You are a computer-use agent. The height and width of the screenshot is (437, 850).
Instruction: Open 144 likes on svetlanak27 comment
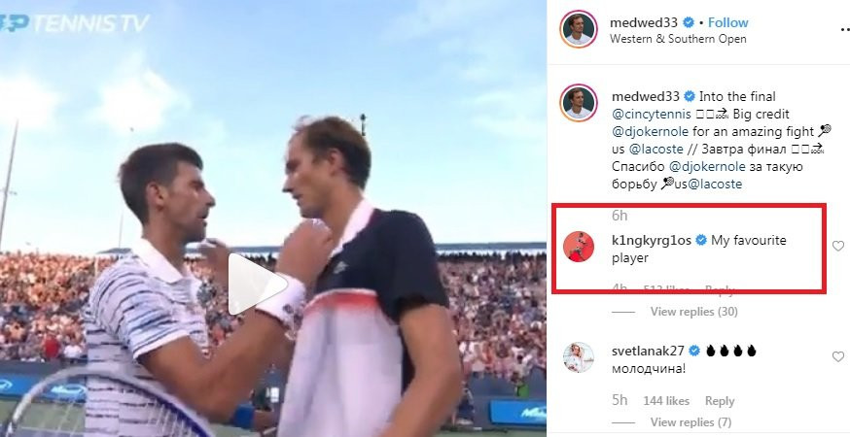(x=666, y=401)
